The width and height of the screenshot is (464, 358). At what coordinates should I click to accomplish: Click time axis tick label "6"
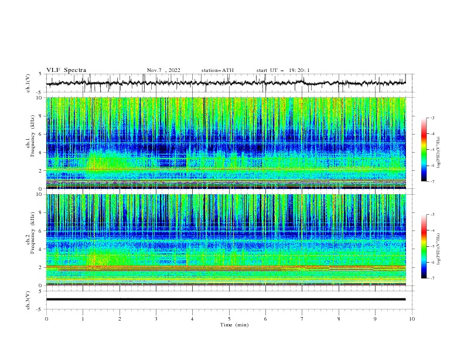pos(265,319)
